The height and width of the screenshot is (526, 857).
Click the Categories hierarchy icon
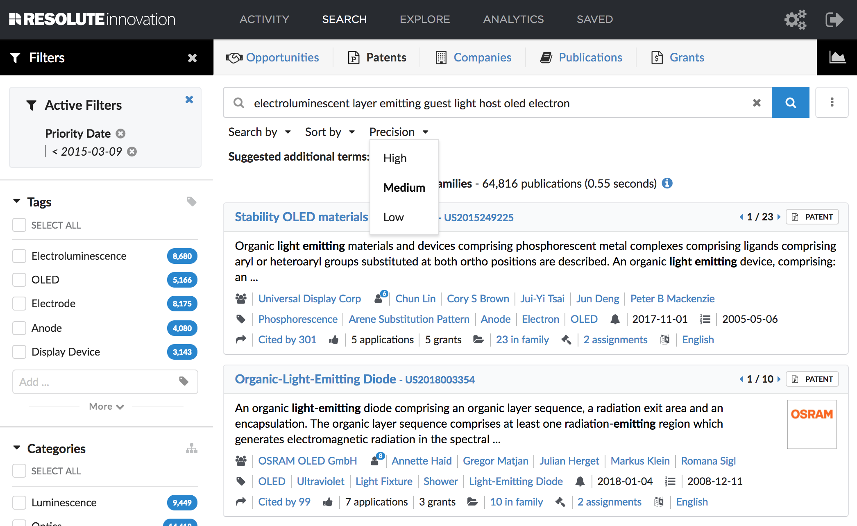click(x=191, y=449)
